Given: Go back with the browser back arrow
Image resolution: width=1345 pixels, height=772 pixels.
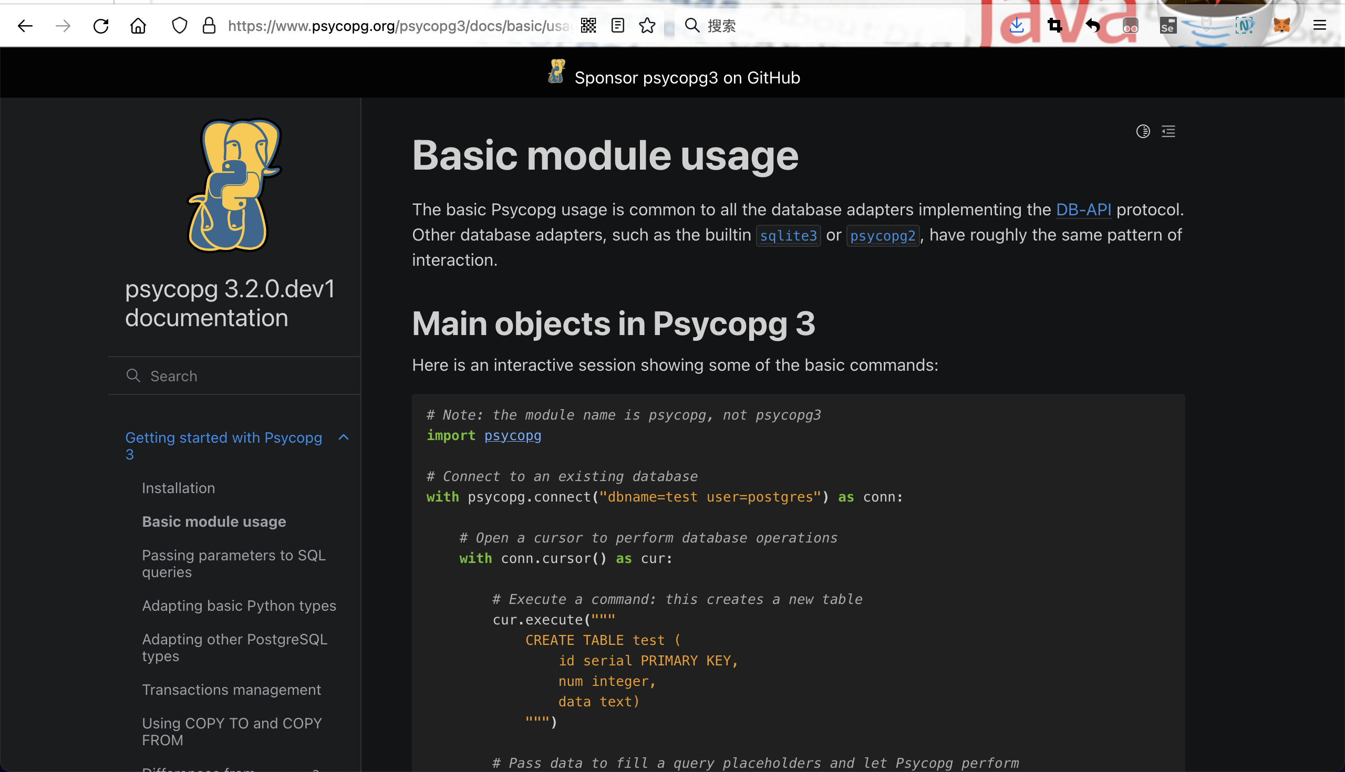Looking at the screenshot, I should tap(25, 25).
